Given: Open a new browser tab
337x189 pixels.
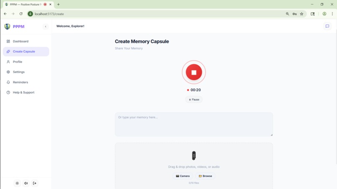Looking at the screenshot, I should [x=58, y=4].
